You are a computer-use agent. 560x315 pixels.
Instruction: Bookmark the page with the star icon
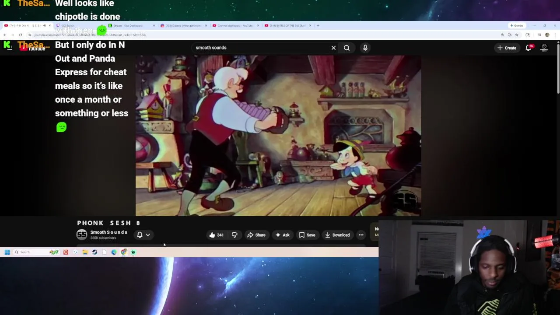coord(517,35)
